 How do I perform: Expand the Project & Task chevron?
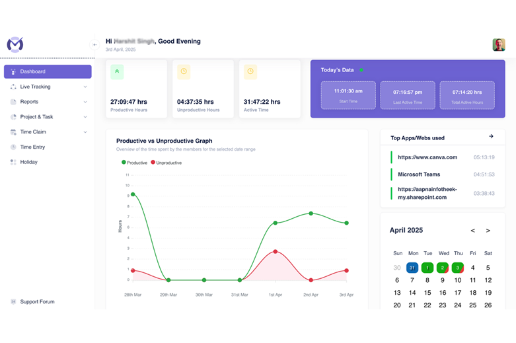pyautogui.click(x=85, y=117)
